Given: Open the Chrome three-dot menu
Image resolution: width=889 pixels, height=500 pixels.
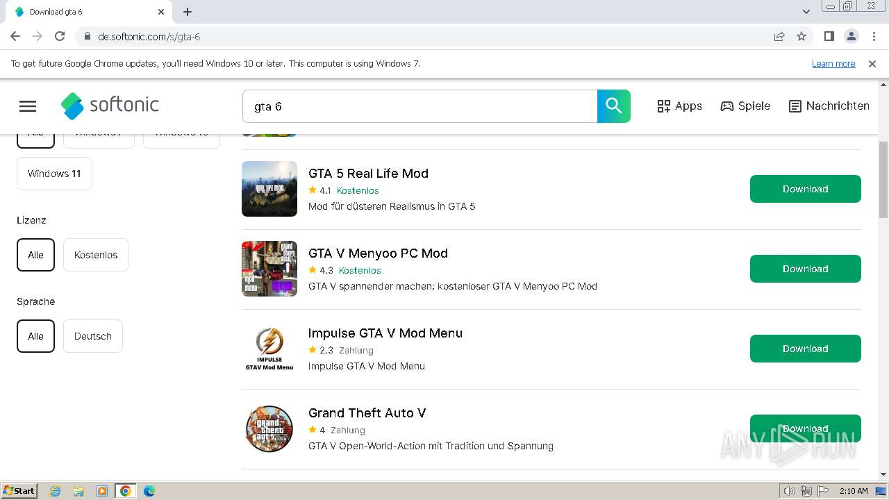Looking at the screenshot, I should tap(873, 36).
